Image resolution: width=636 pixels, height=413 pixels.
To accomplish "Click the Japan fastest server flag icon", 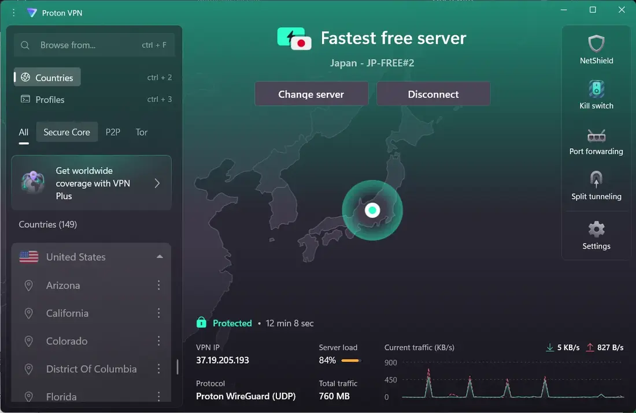I will [x=294, y=39].
